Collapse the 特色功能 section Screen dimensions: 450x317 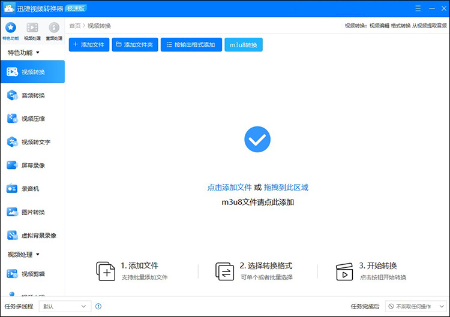point(23,53)
